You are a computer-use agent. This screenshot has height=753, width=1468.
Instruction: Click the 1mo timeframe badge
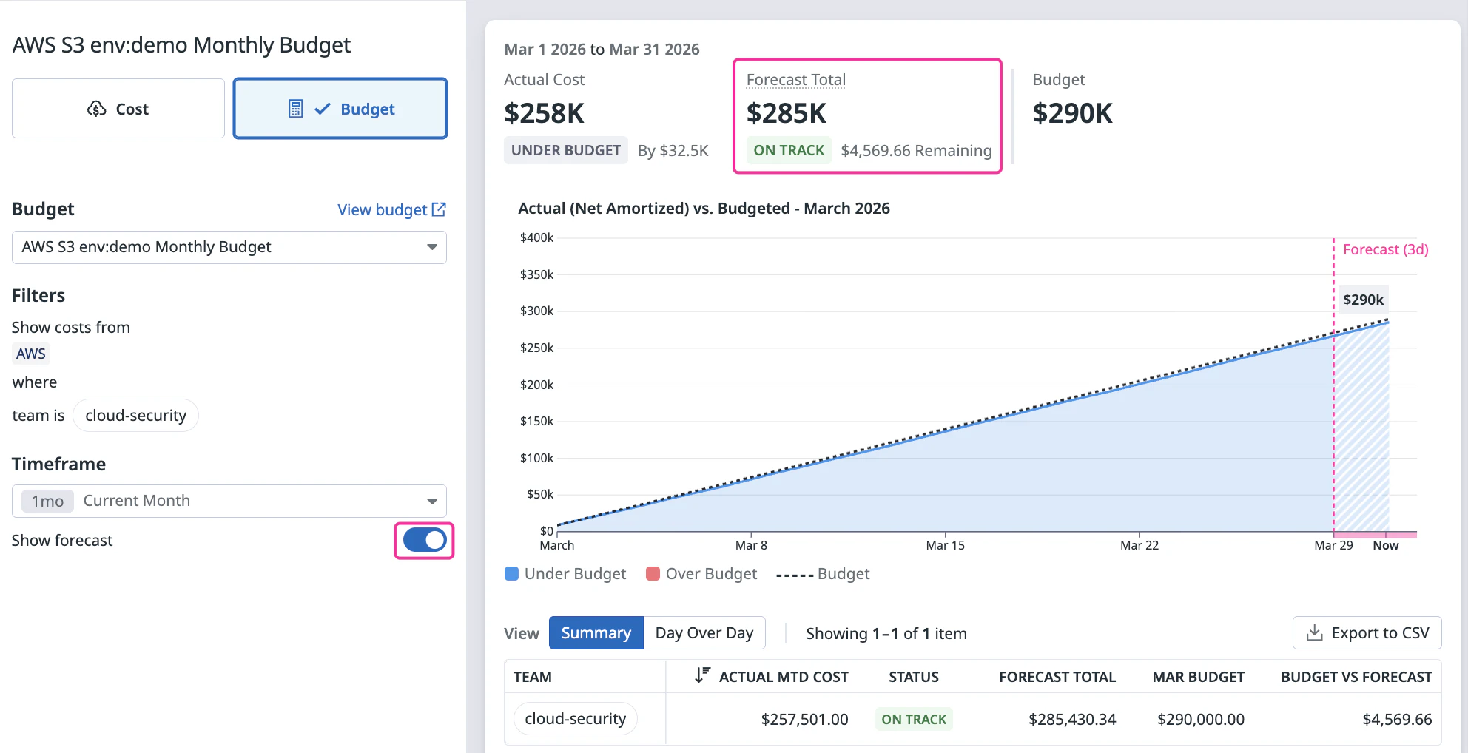[x=47, y=502]
